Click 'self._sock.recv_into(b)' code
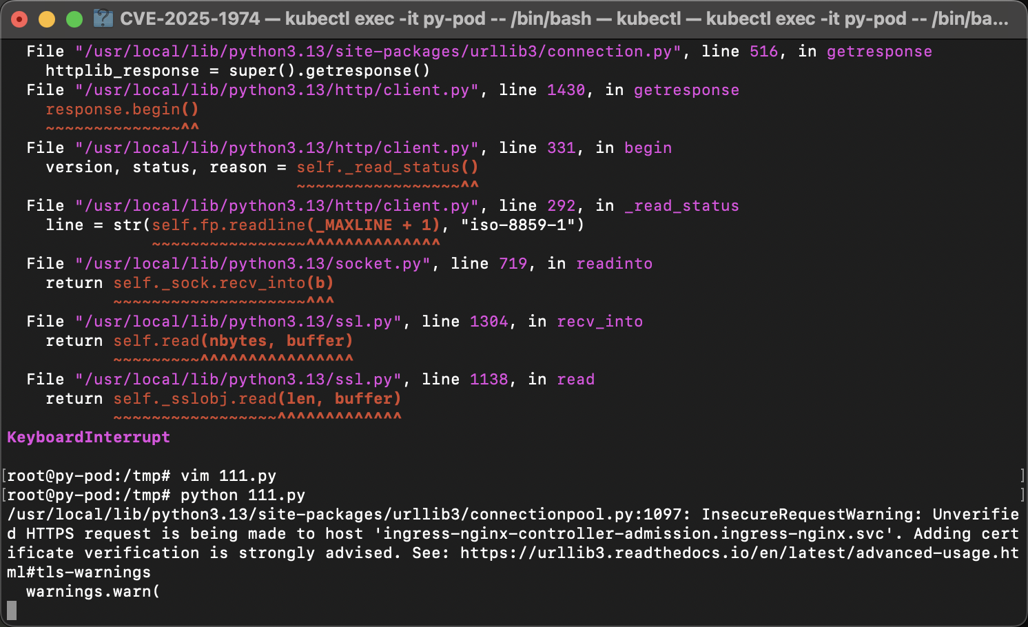Viewport: 1028px width, 627px height. tap(223, 282)
